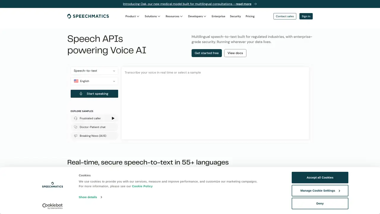Click the EXPLORE SAMPLES heading
The height and width of the screenshot is (214, 380).
[82, 111]
